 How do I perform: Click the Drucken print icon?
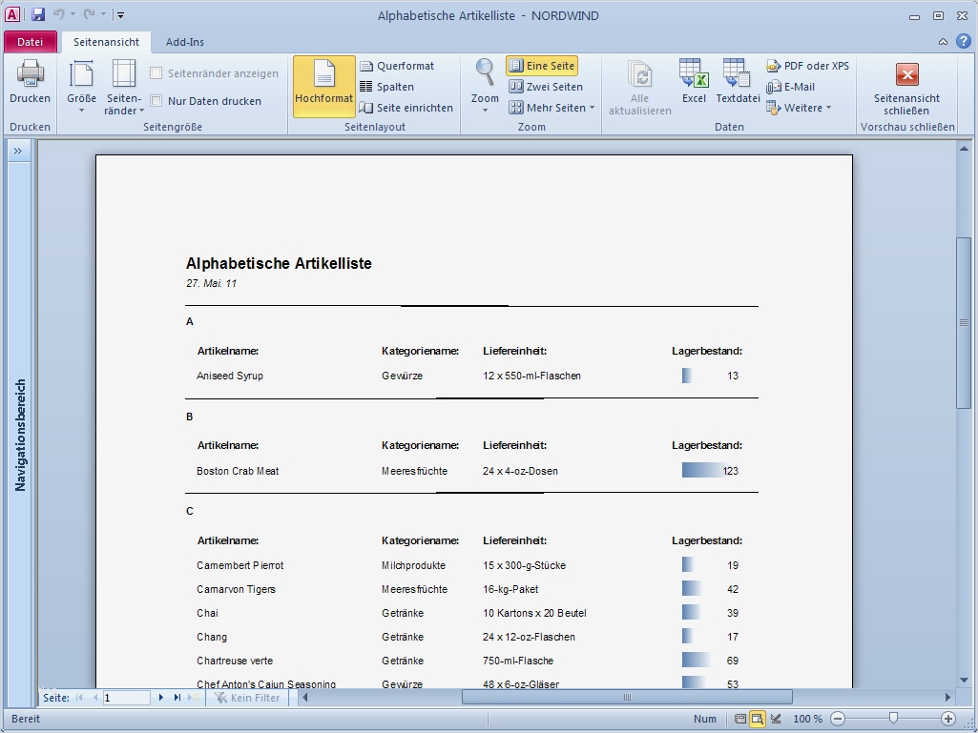pyautogui.click(x=30, y=84)
